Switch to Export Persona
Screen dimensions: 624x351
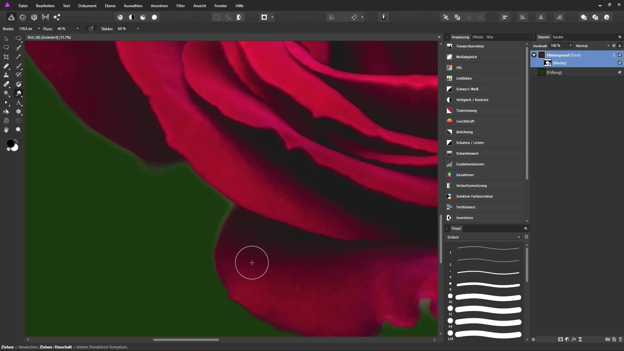(57, 17)
